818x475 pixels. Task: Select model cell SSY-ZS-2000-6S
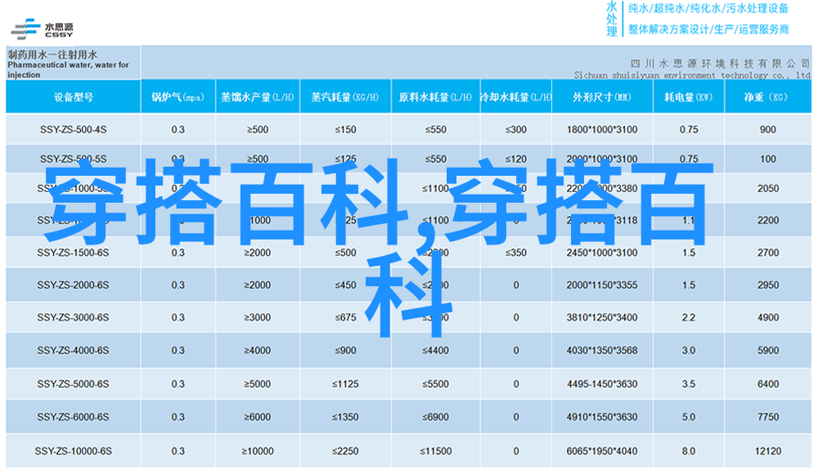pos(73,285)
